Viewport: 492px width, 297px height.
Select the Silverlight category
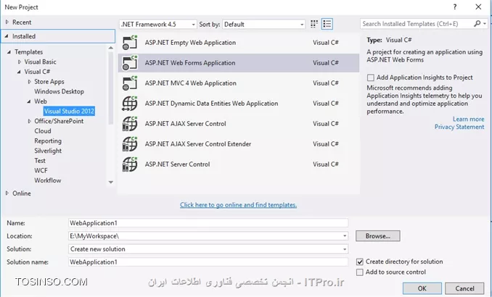click(48, 151)
